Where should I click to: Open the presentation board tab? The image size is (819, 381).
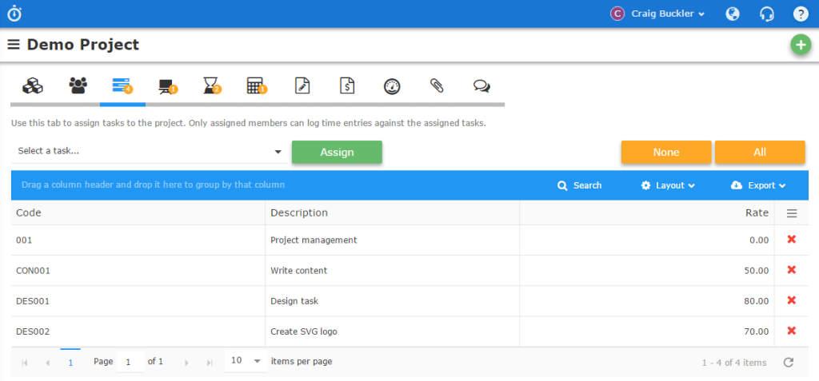tap(168, 86)
